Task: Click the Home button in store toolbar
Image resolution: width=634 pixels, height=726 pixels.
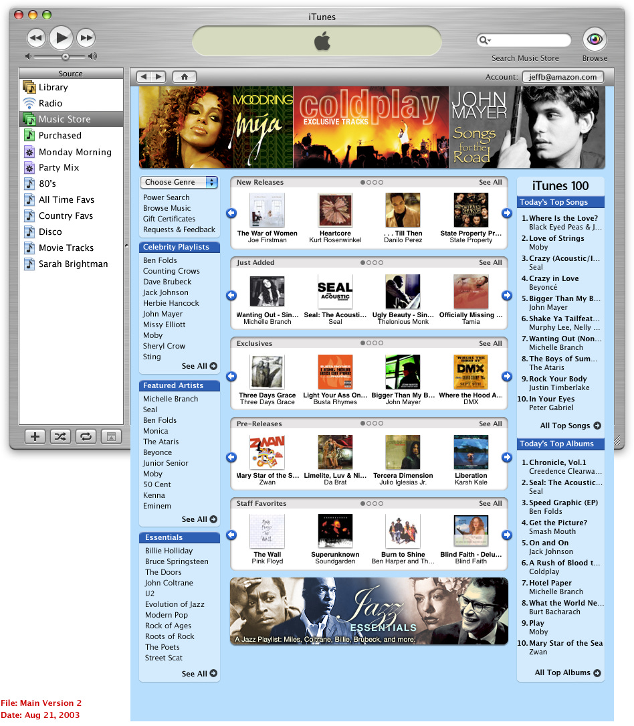Action: point(184,77)
